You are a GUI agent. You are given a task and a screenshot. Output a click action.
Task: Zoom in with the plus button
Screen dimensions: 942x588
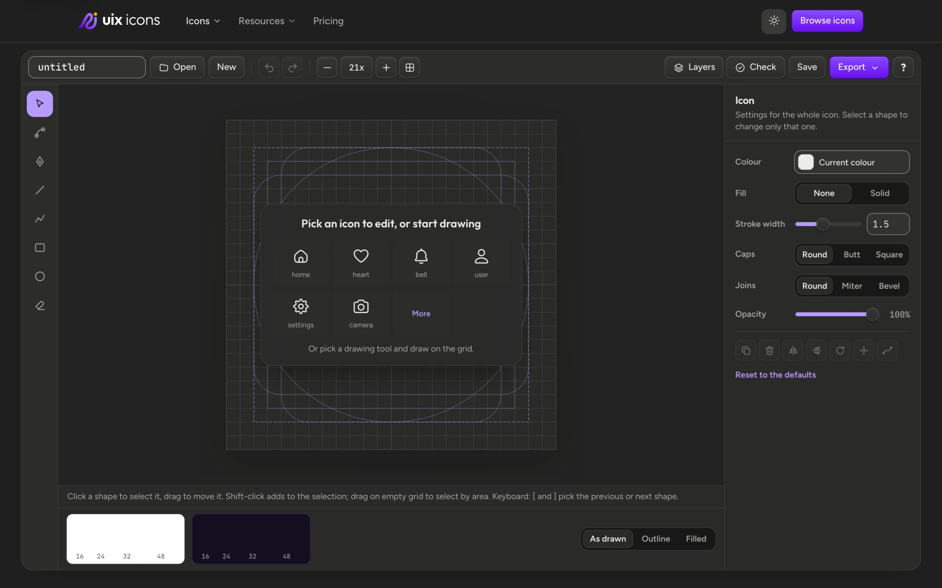tap(386, 67)
